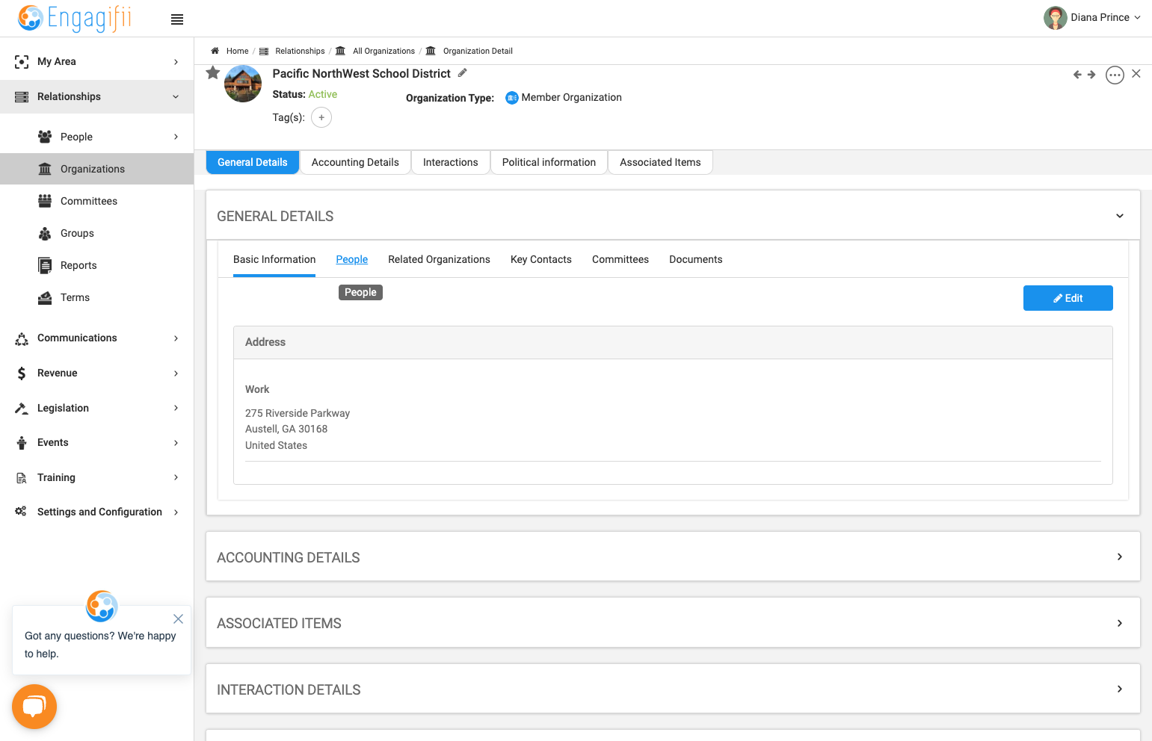Click the All Organizations breadcrumb
1152x741 pixels.
point(384,51)
